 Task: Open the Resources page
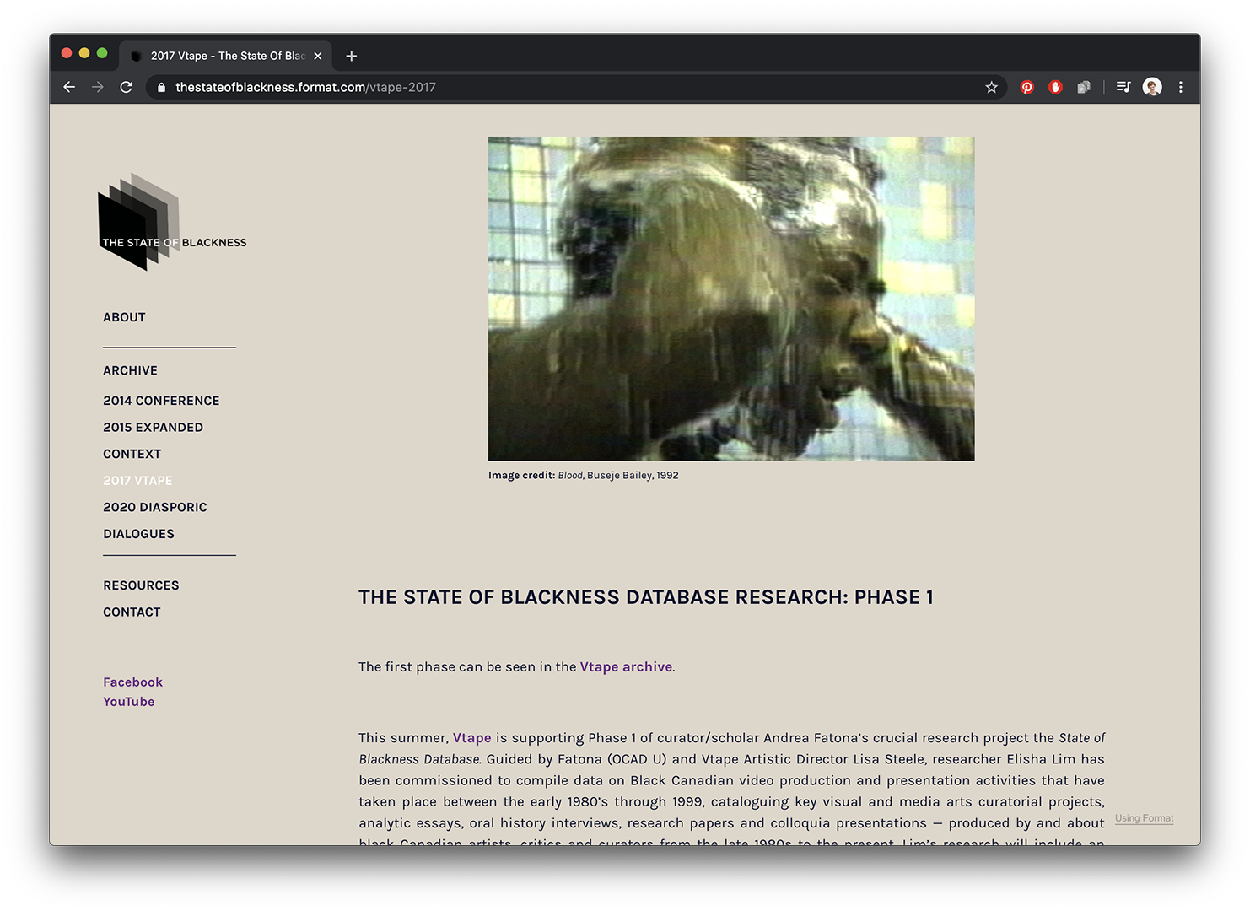pos(141,585)
